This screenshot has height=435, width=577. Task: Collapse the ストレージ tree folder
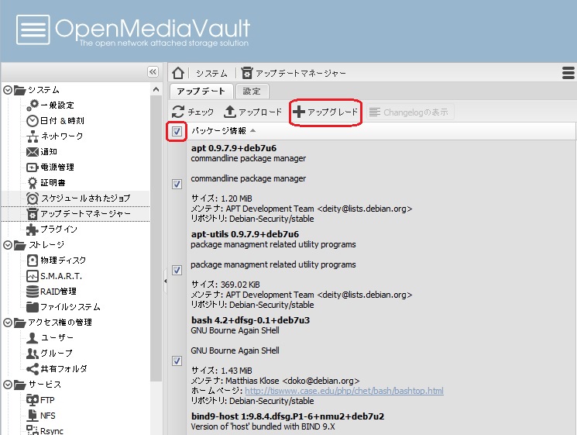[8, 245]
